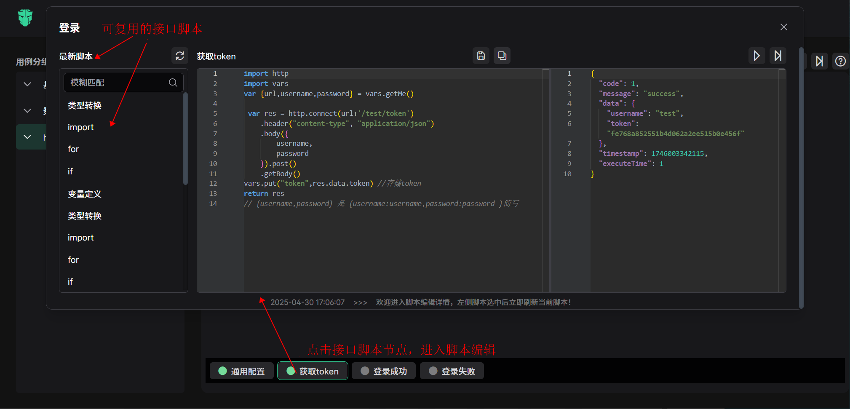Copy the 获取token script
The width and height of the screenshot is (850, 409).
[x=502, y=56]
